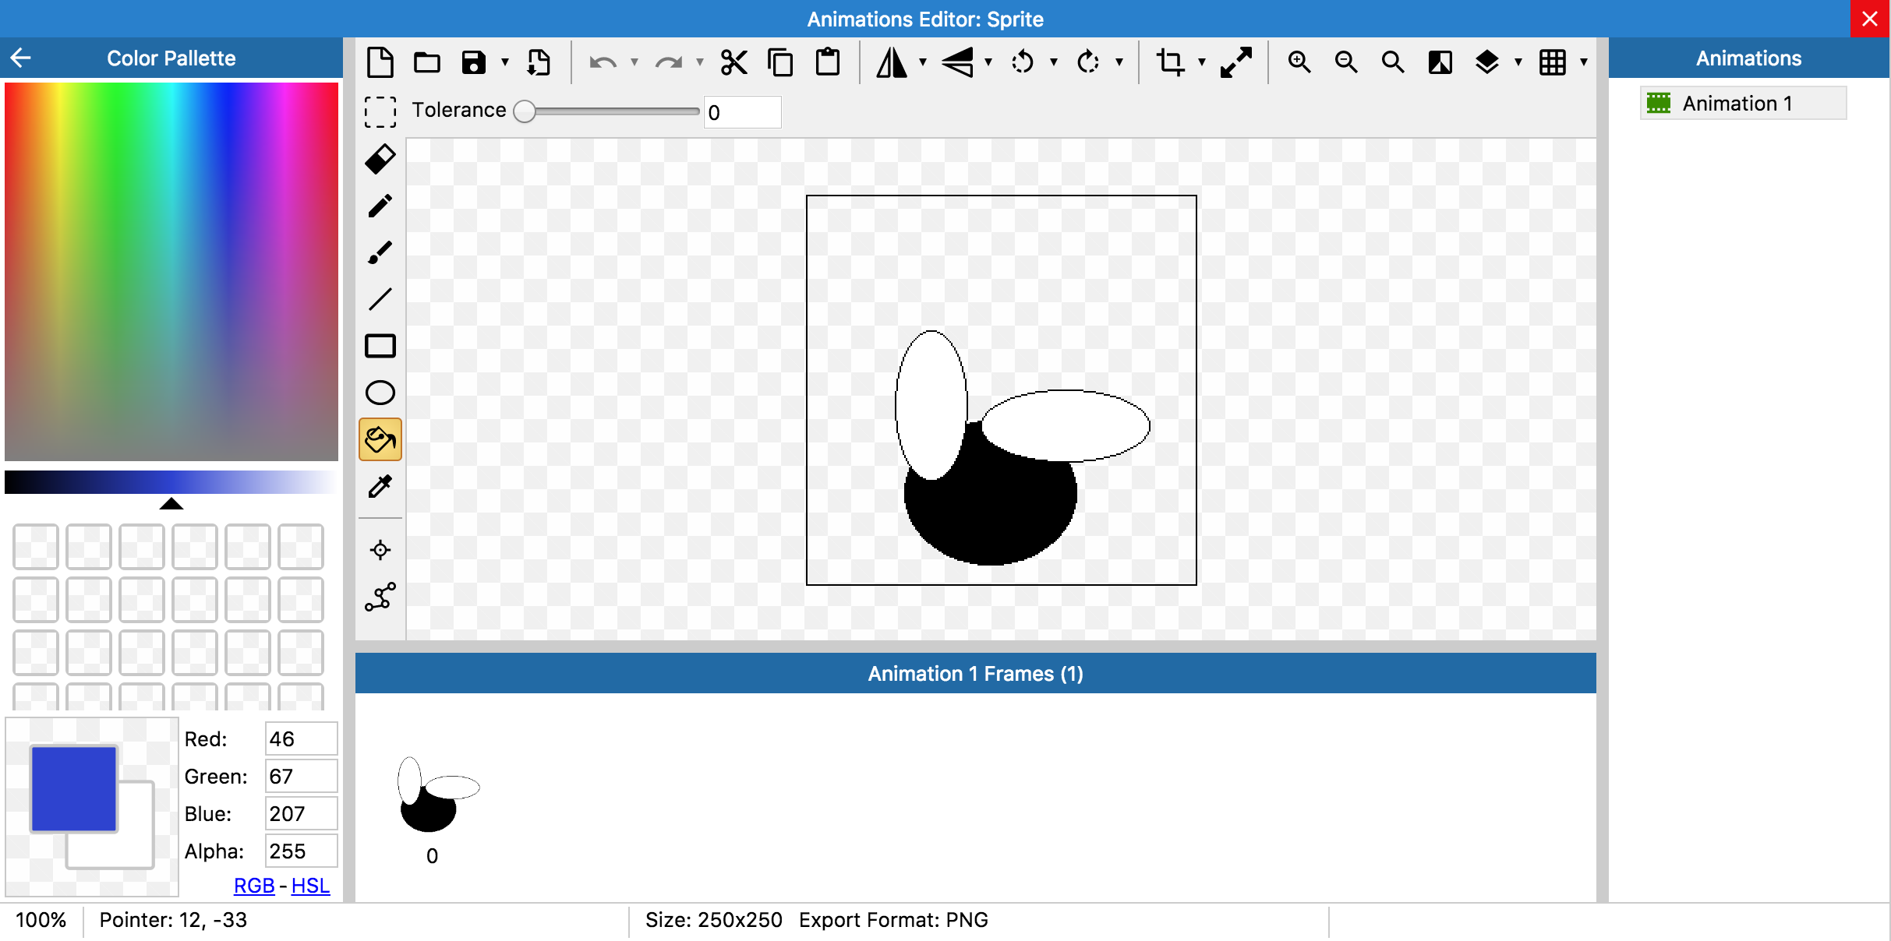Click the Scissors cut icon
This screenshot has width=1891, height=941.
[733, 62]
